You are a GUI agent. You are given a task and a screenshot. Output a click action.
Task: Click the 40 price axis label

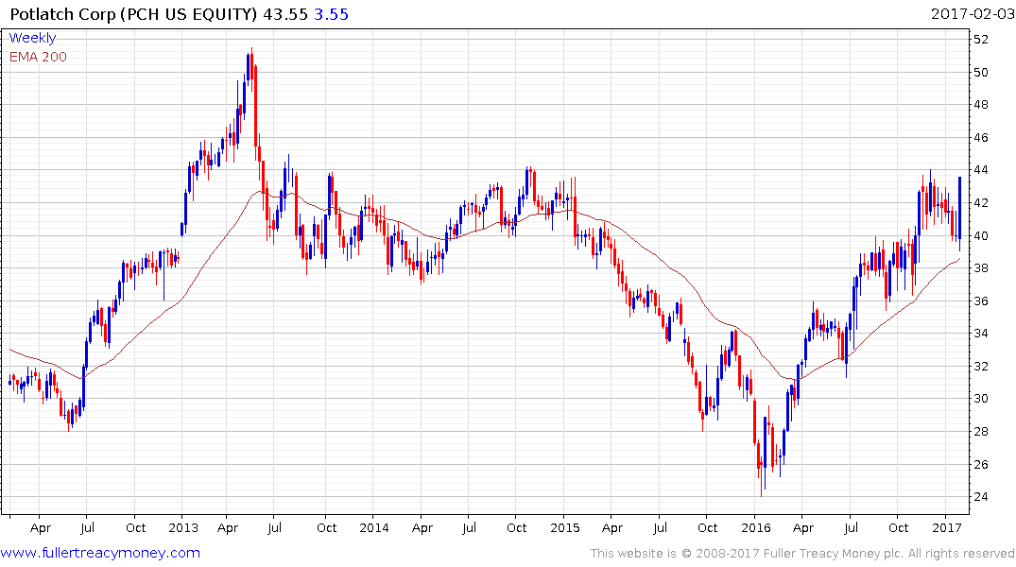click(981, 236)
